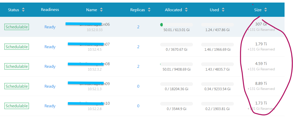Open Ready link for node 10.52.1.3

50,86
